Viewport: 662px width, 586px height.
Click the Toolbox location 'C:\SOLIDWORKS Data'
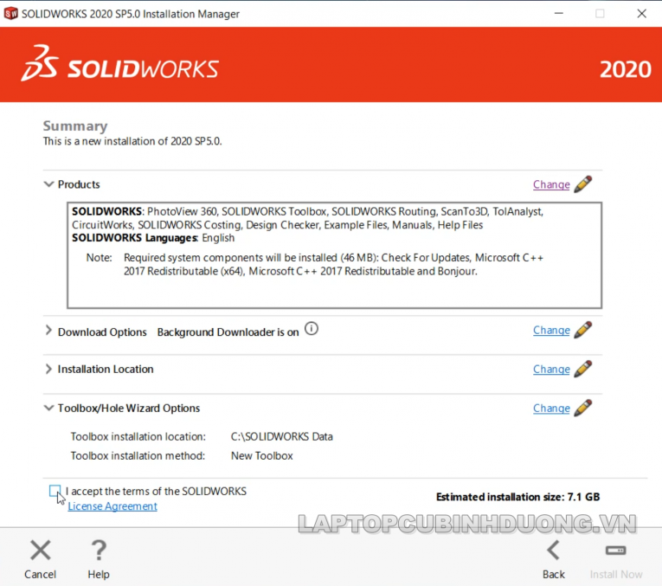click(281, 436)
